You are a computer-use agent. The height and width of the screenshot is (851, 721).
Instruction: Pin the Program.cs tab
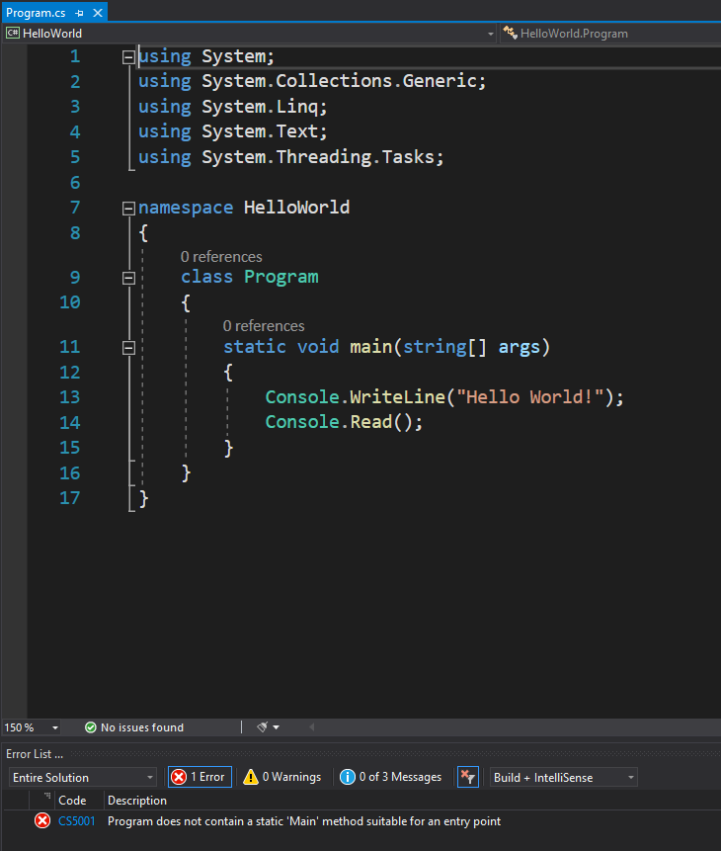pos(79,13)
